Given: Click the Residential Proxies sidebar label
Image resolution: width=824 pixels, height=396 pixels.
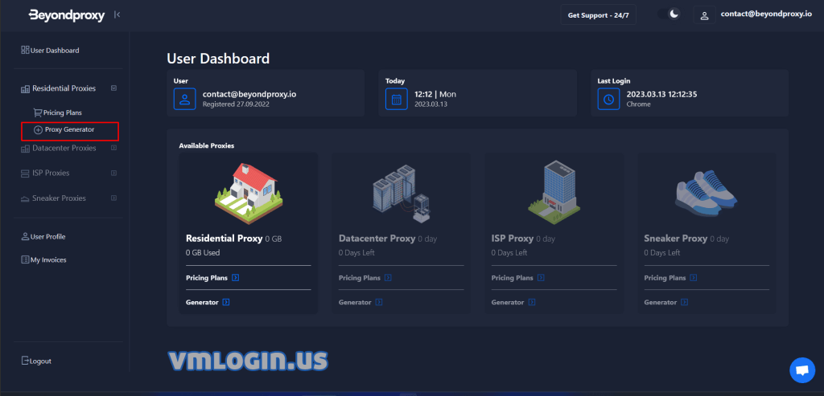Looking at the screenshot, I should (64, 88).
